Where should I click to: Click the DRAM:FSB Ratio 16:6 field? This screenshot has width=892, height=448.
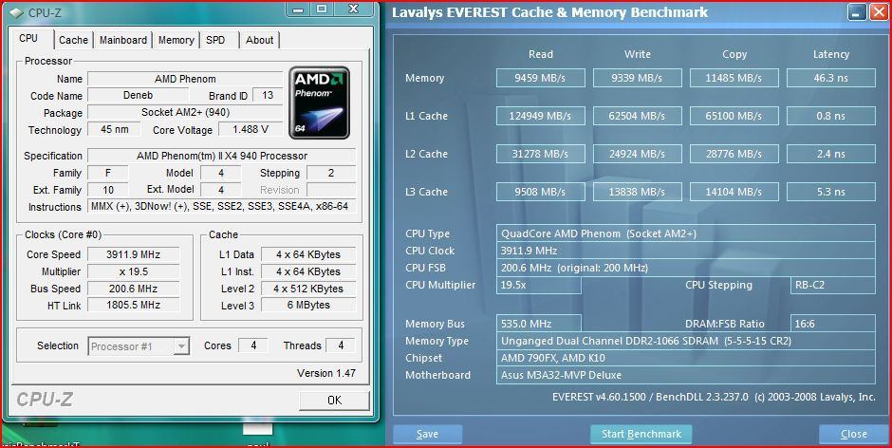(x=833, y=324)
